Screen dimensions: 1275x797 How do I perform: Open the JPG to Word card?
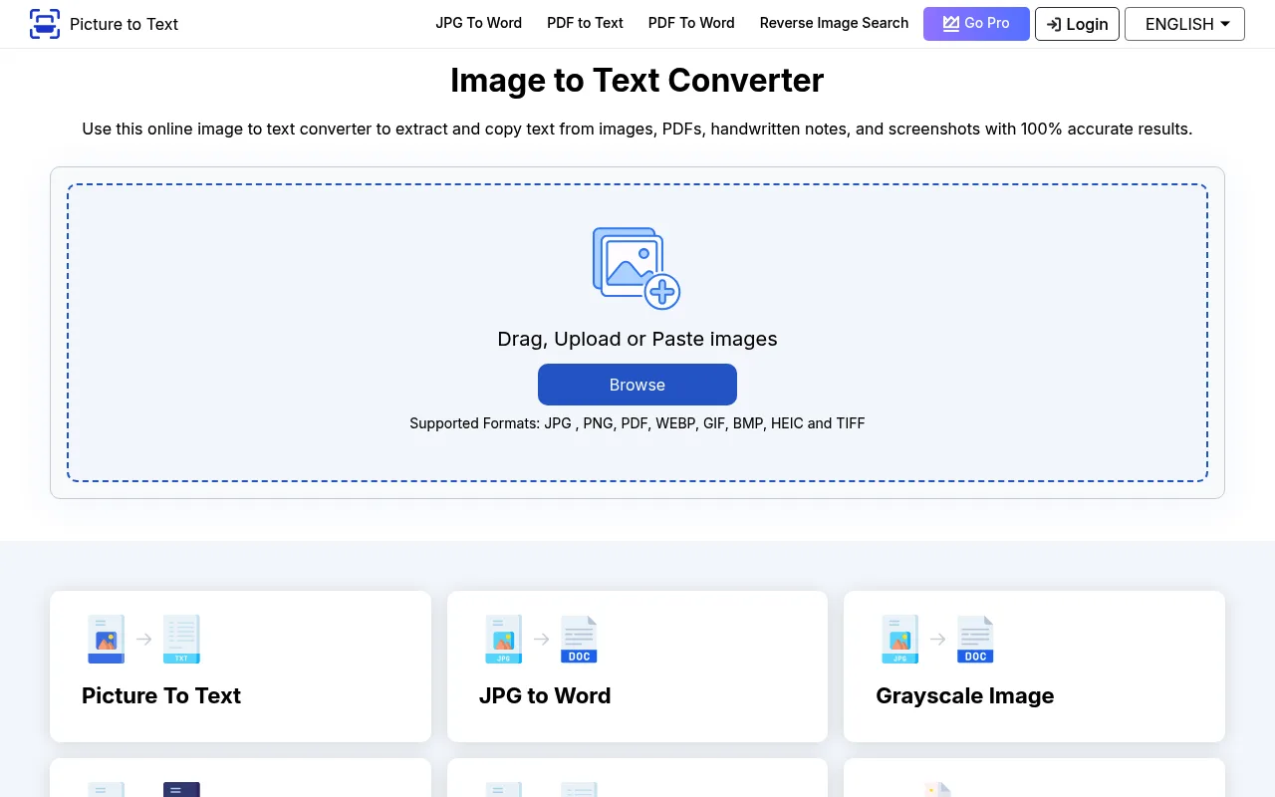click(x=637, y=666)
